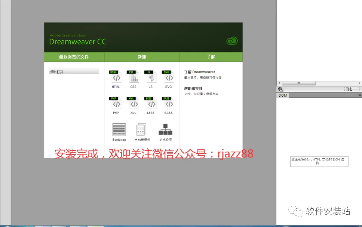The image size is (362, 227).
Task: Create a new JS file
Action: click(x=151, y=79)
